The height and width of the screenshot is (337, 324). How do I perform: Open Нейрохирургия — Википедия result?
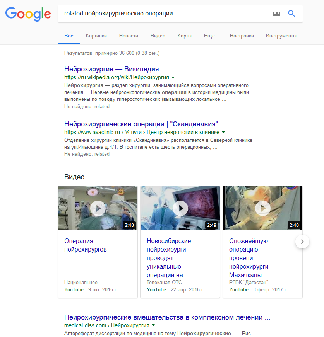pyautogui.click(x=111, y=69)
